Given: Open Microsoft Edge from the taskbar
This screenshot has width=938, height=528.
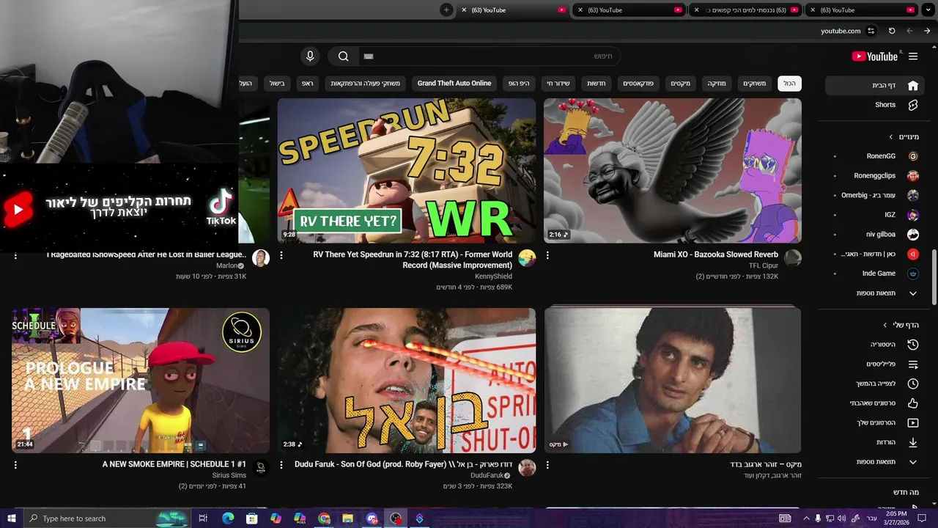Looking at the screenshot, I should (228, 518).
